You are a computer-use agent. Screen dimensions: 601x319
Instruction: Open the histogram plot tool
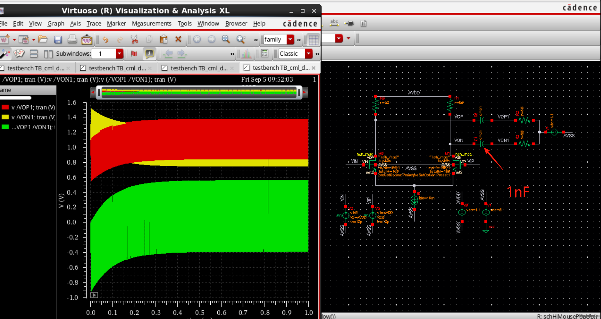tap(246, 53)
